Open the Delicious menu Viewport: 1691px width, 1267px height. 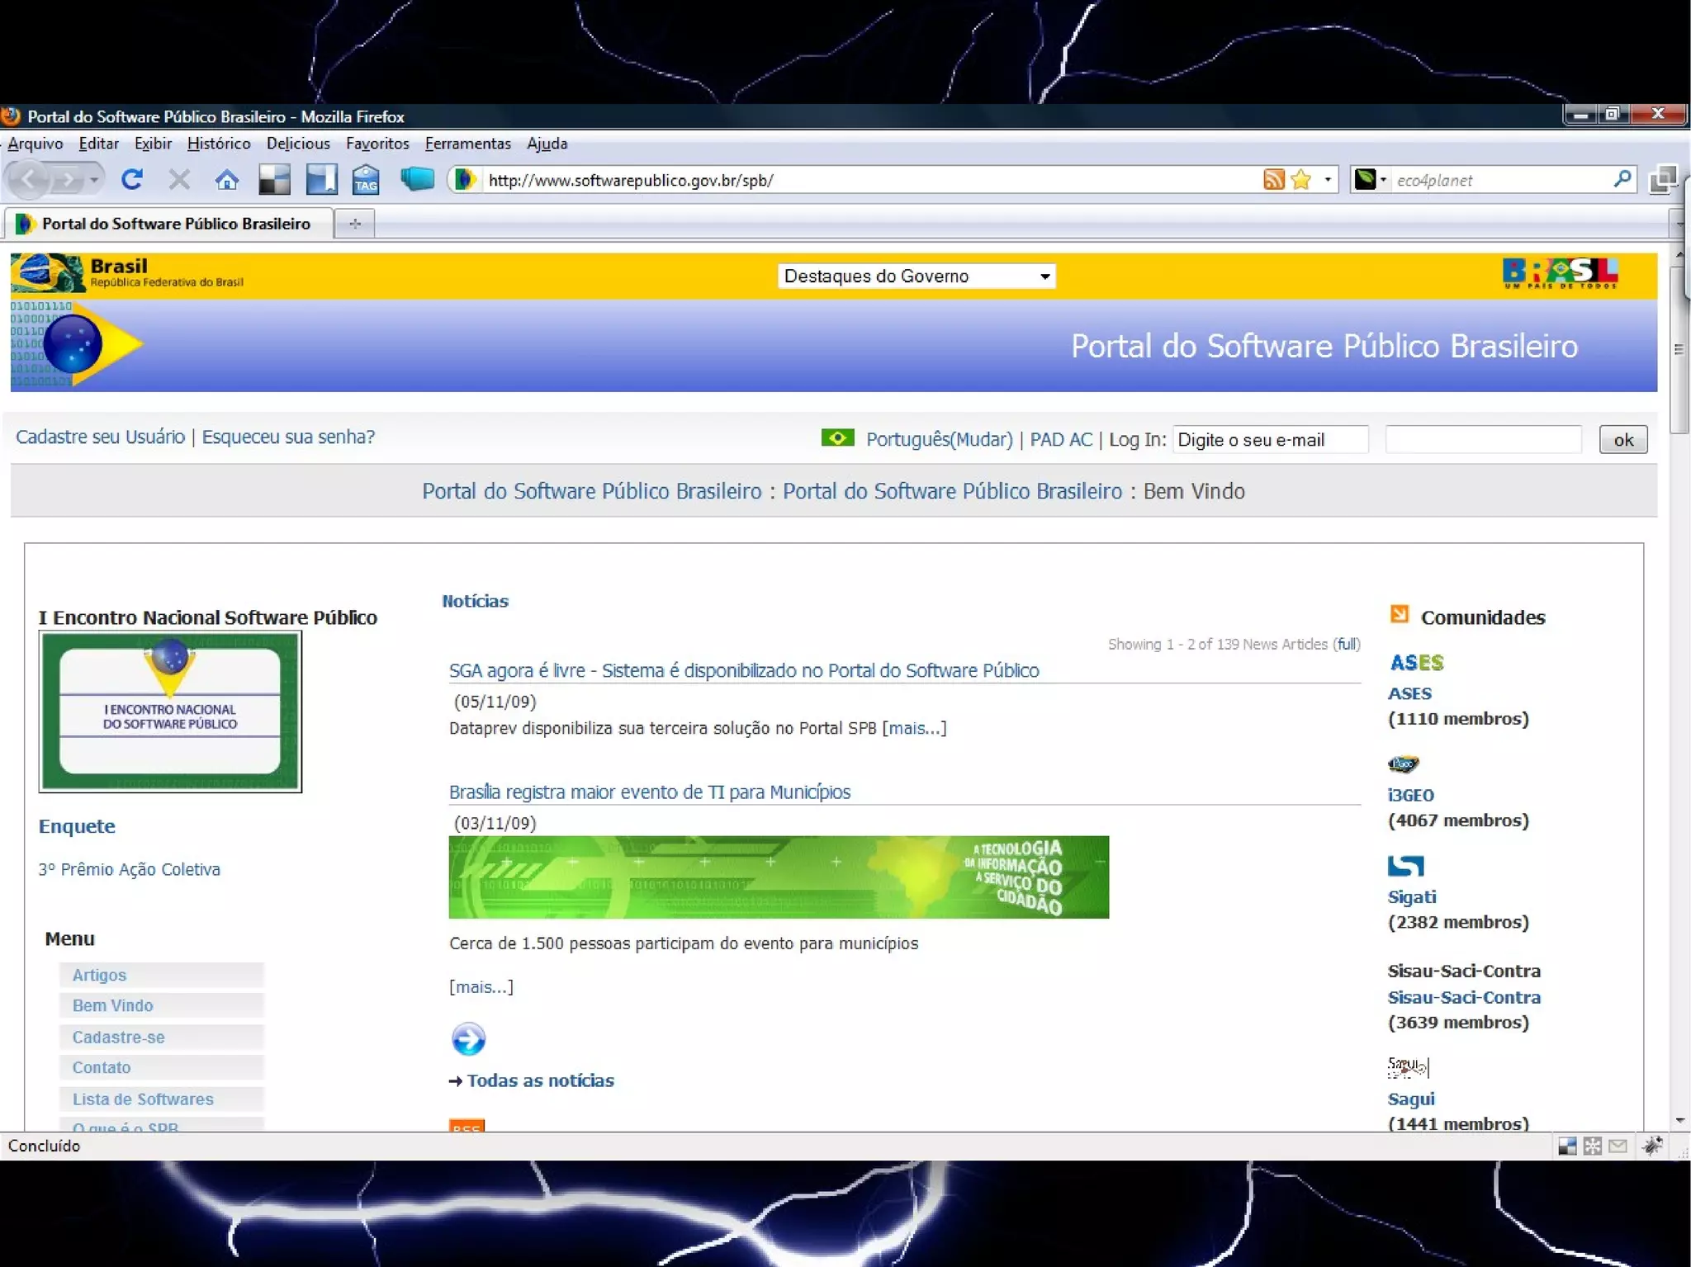coord(298,144)
